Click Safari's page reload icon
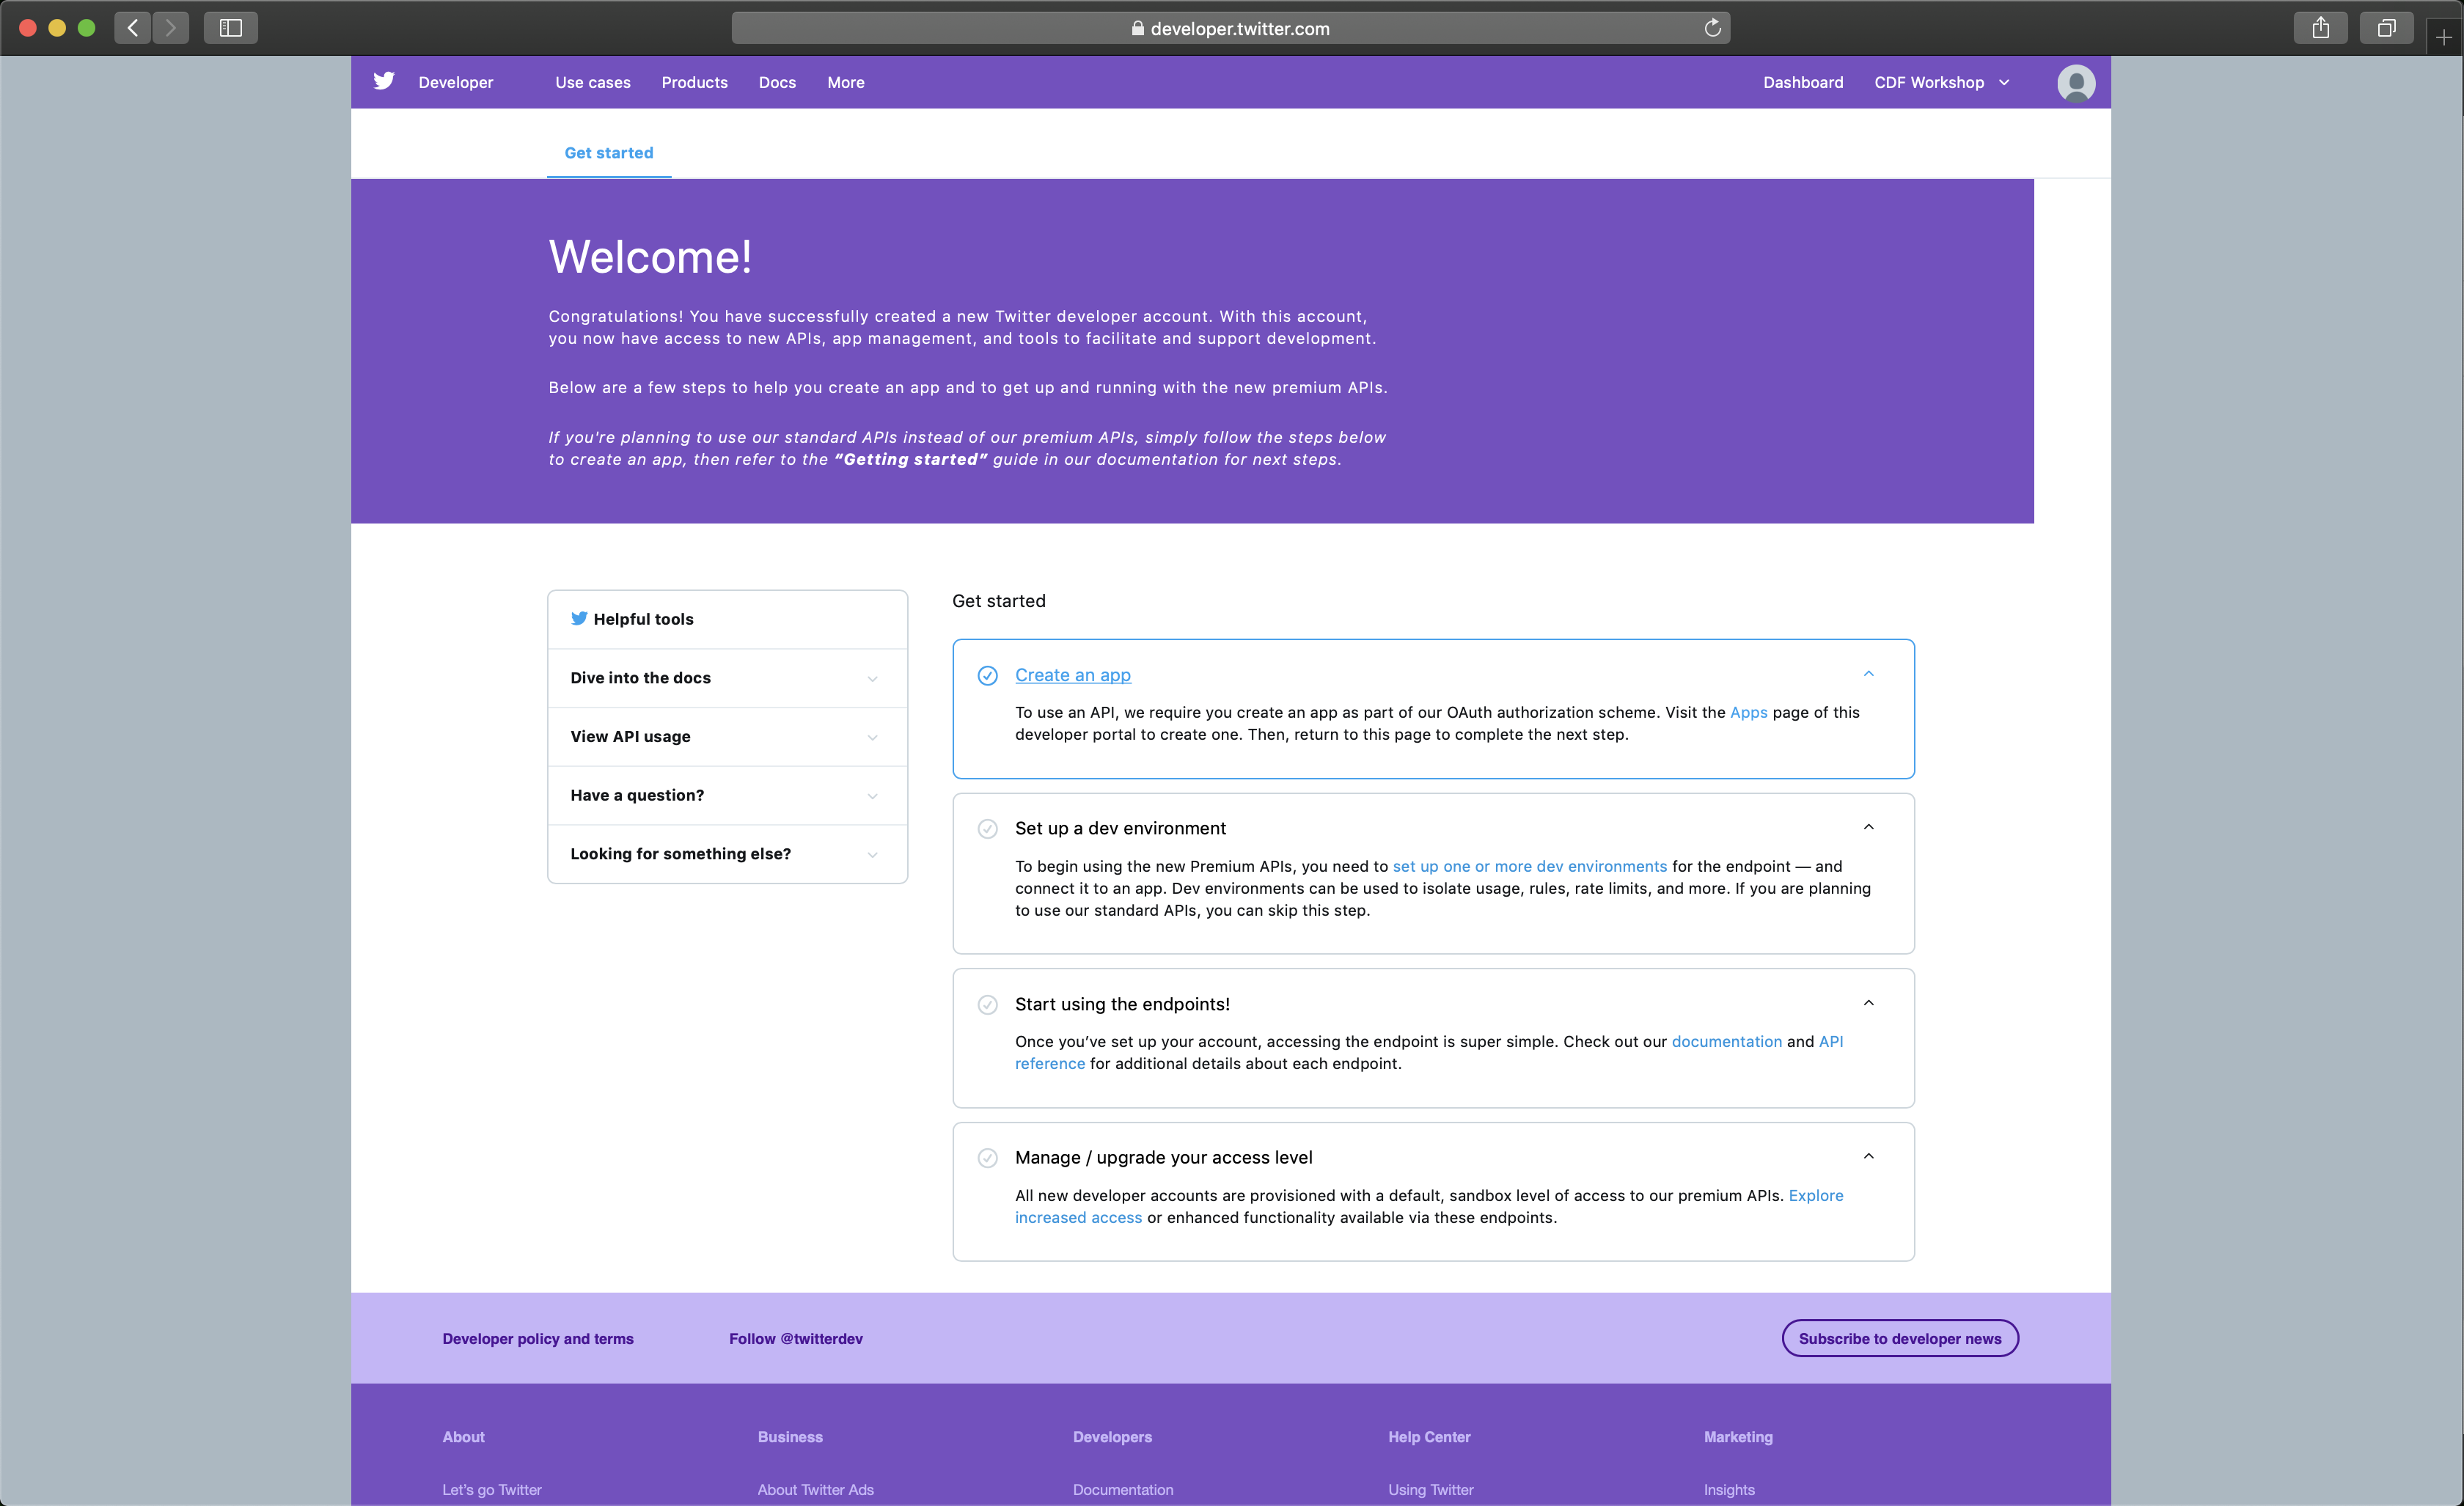The image size is (2464, 1506). pos(1712,28)
